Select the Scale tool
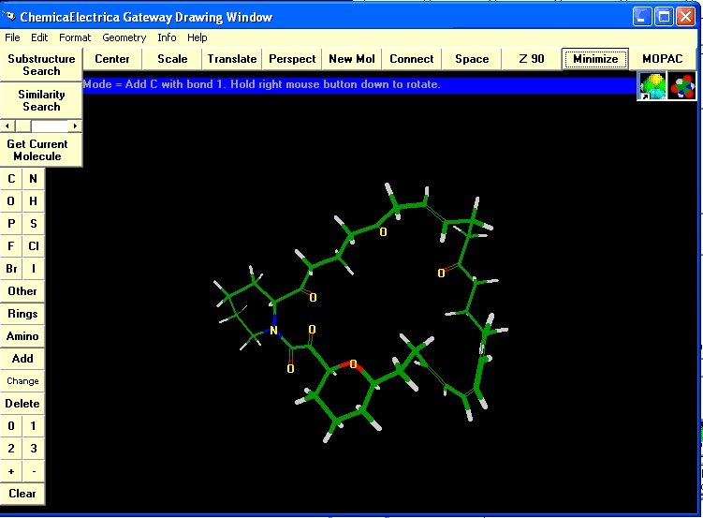 (x=172, y=59)
